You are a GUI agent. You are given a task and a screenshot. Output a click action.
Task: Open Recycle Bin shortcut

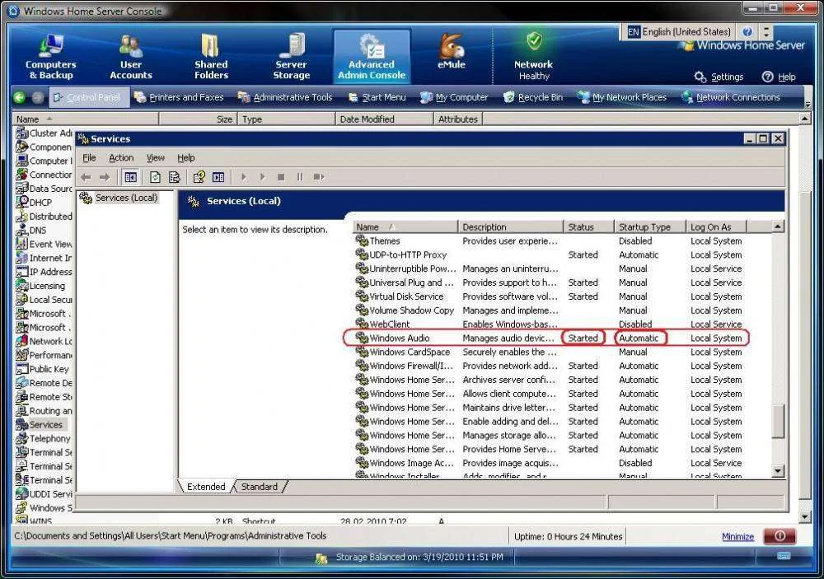(533, 97)
